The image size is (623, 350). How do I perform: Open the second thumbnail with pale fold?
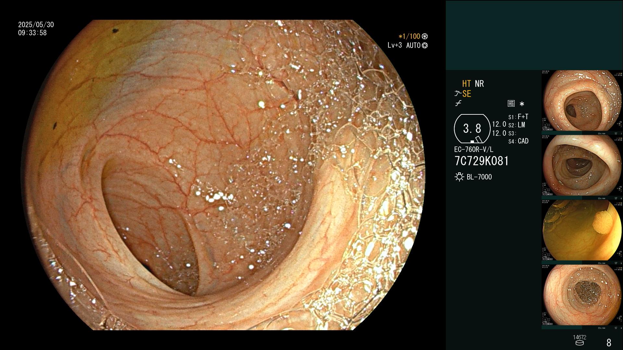pos(582,166)
